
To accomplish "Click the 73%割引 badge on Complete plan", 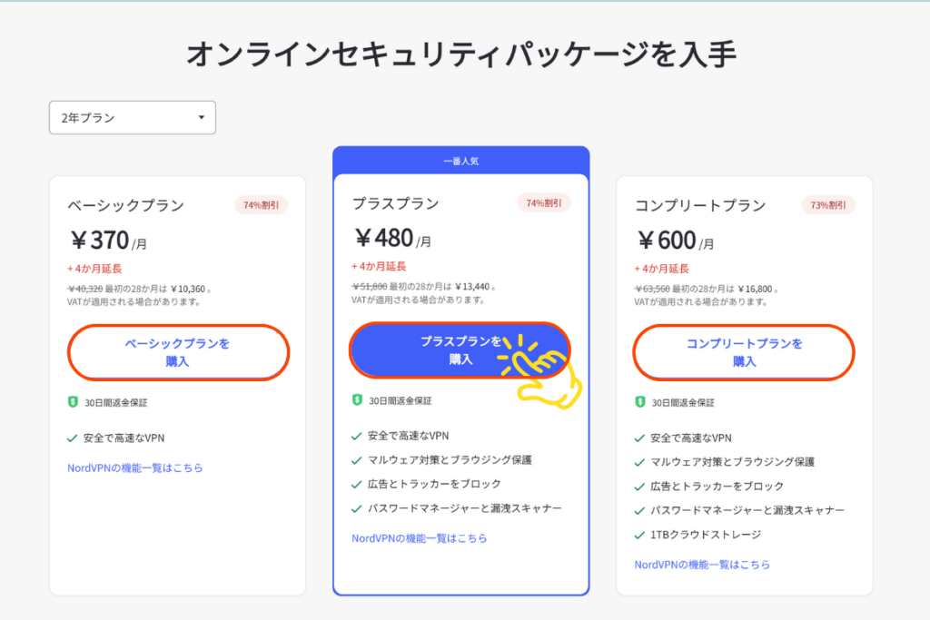I will pyautogui.click(x=827, y=205).
